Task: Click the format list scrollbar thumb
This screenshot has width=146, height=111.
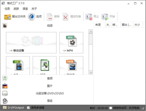Action: click(x=91, y=39)
